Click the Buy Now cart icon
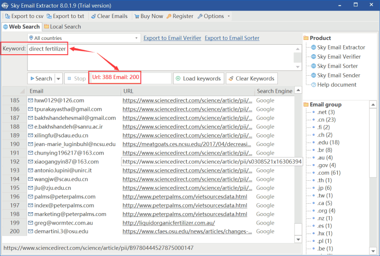380x256 pixels. [x=137, y=16]
